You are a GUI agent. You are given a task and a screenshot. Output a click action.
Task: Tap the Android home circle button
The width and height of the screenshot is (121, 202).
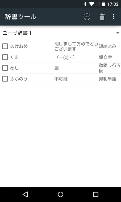click(60, 194)
